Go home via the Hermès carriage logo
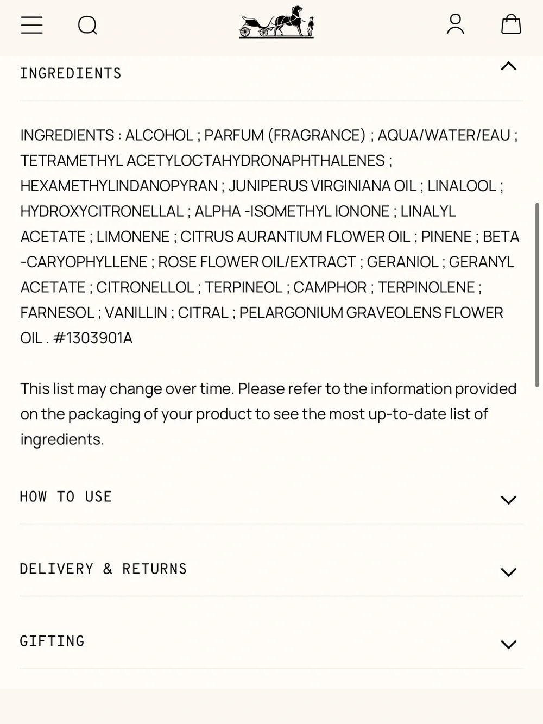 click(x=276, y=22)
